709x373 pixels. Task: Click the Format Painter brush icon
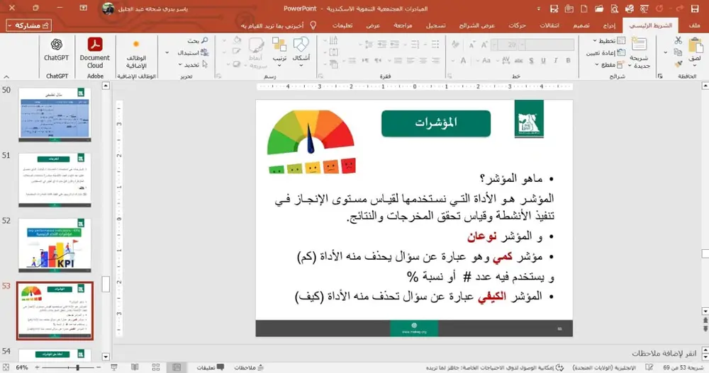pyautogui.click(x=678, y=64)
